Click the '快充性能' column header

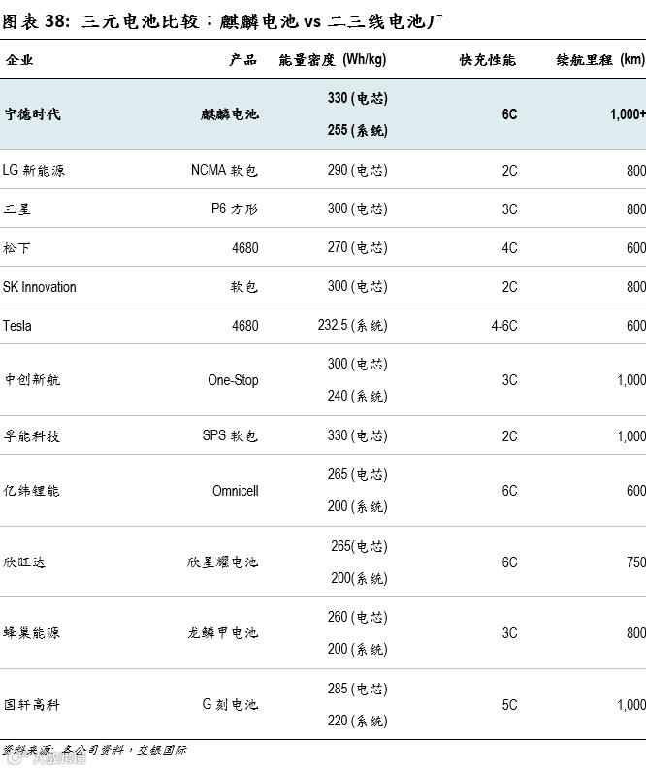488,60
